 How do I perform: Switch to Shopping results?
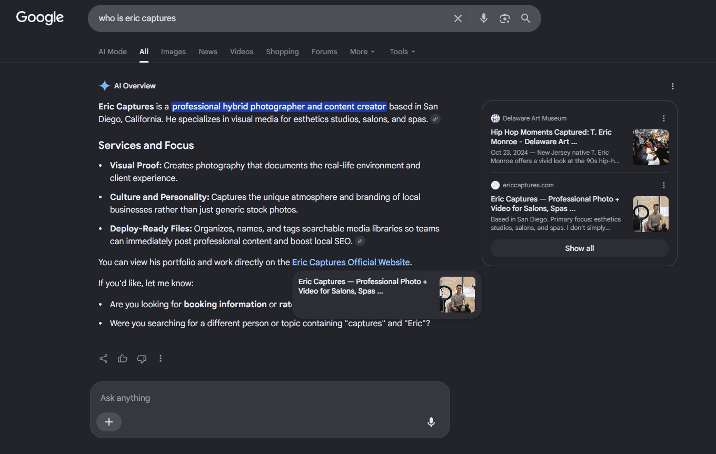[282, 52]
